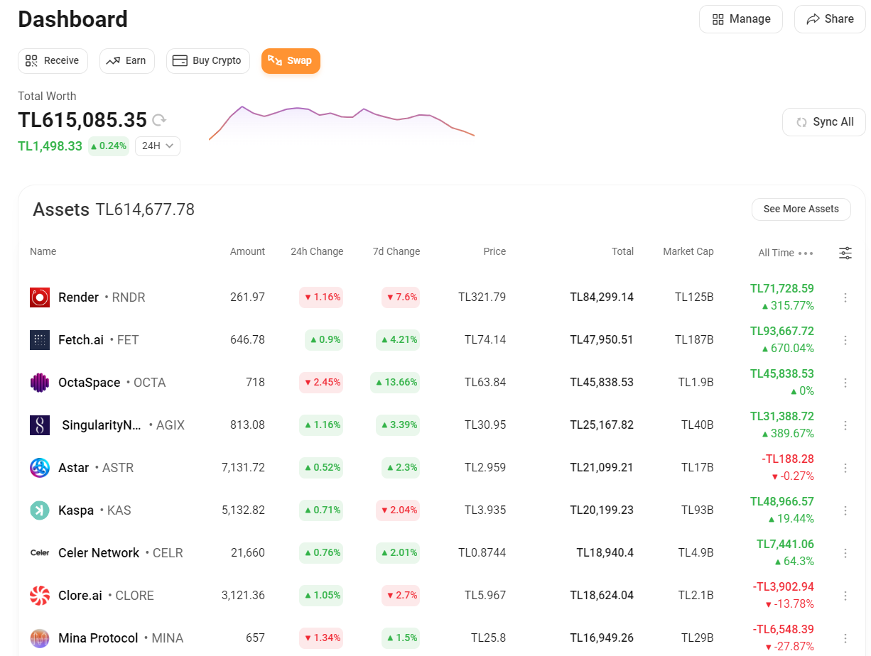Image resolution: width=871 pixels, height=656 pixels.
Task: Click the Receive button
Action: pos(53,61)
